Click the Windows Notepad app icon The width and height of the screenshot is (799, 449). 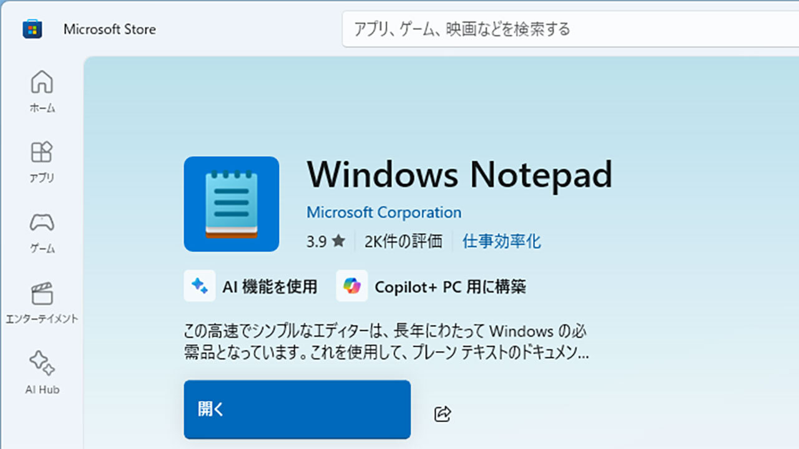232,204
